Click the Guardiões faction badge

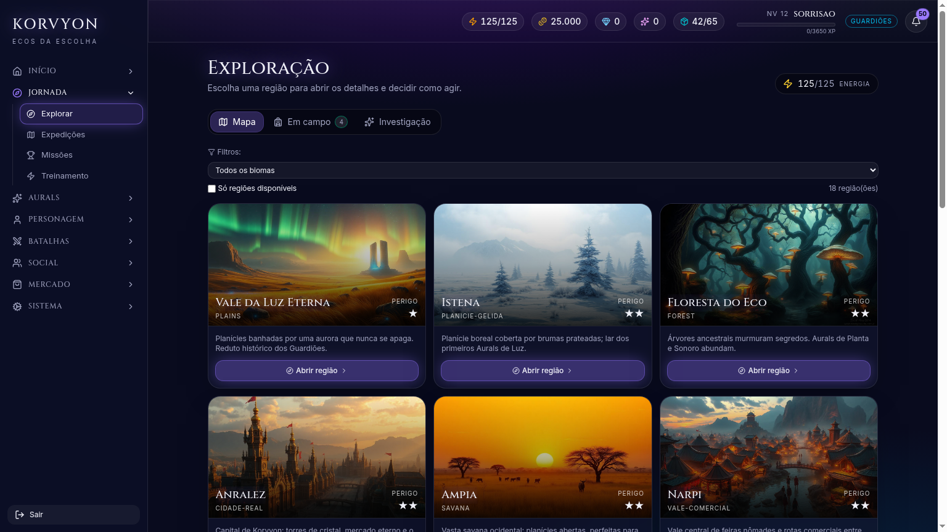point(871,21)
